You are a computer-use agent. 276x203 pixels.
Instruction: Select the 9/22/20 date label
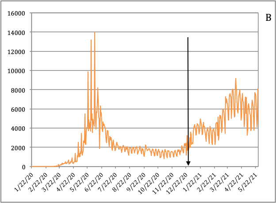point(137,182)
